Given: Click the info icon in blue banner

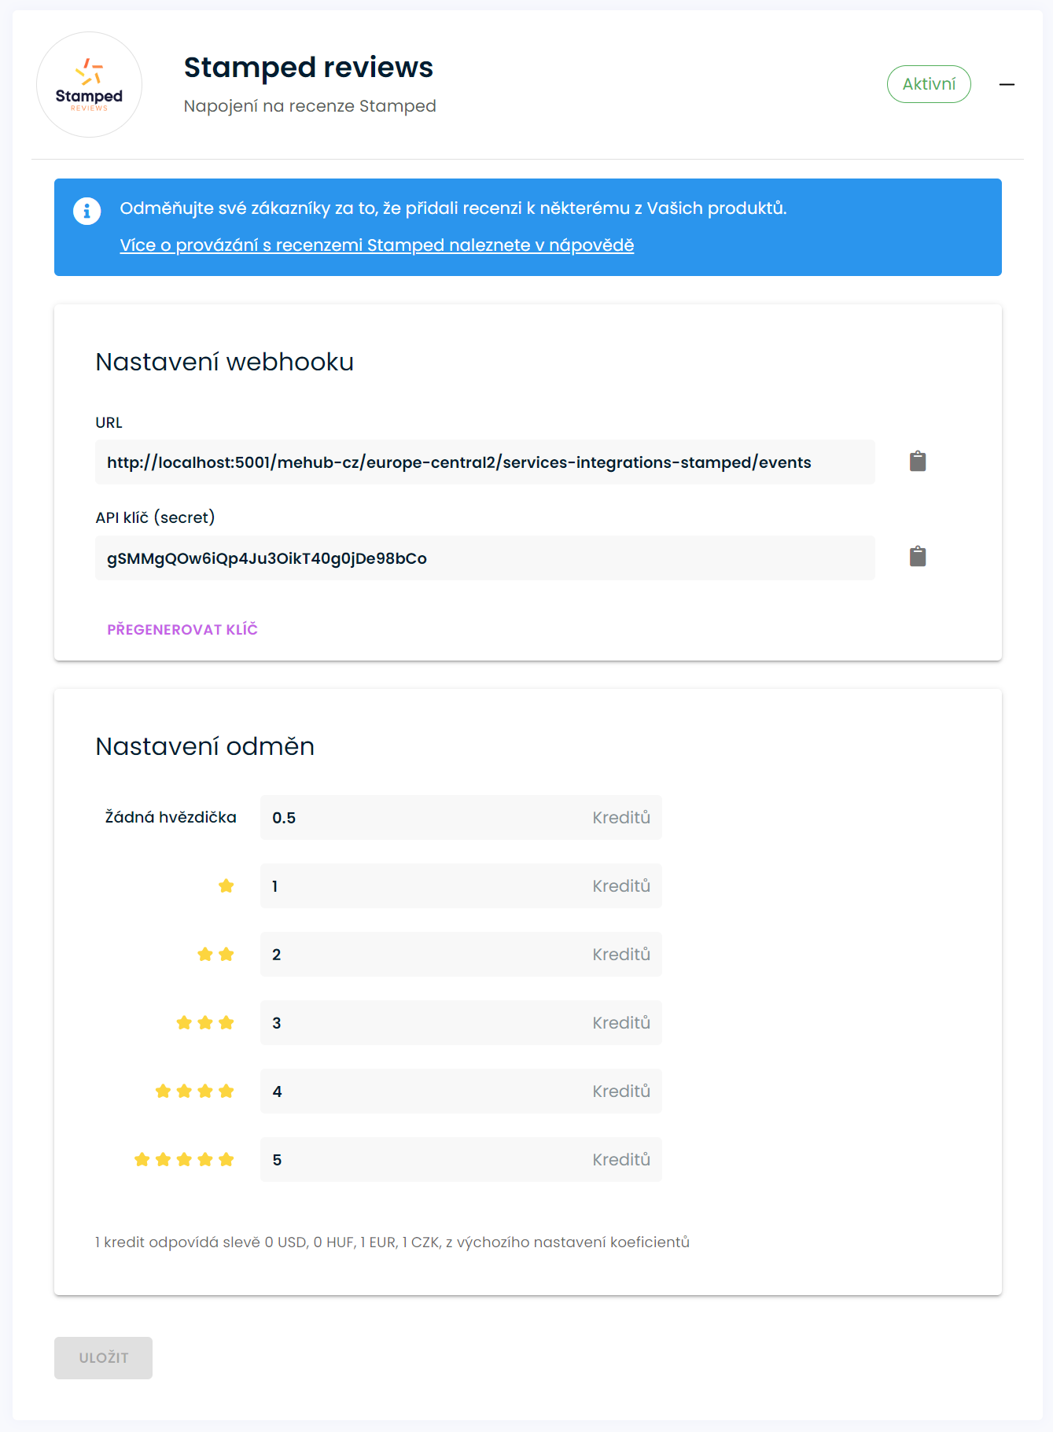Looking at the screenshot, I should pos(87,211).
